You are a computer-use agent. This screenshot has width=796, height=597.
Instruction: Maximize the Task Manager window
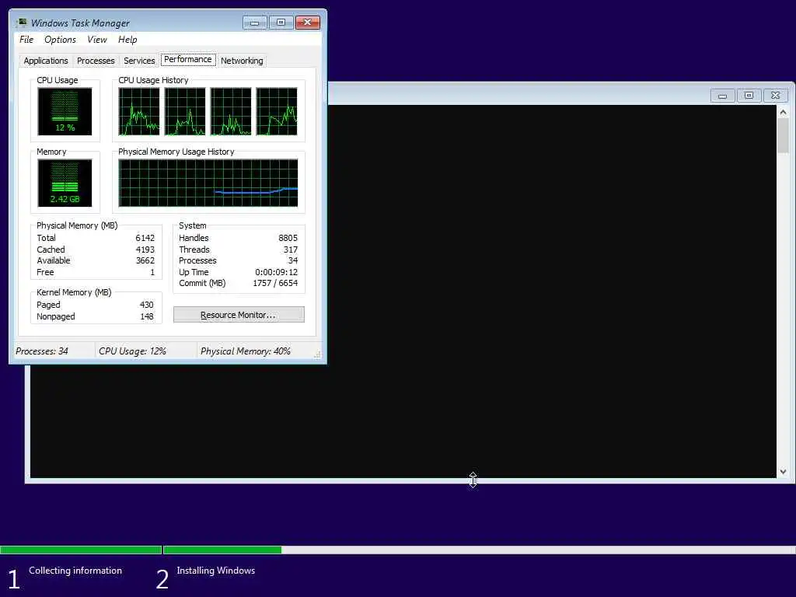281,23
